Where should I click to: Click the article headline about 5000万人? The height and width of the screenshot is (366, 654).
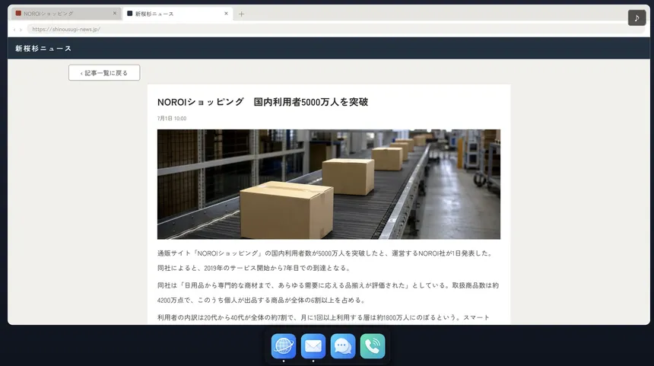[263, 102]
